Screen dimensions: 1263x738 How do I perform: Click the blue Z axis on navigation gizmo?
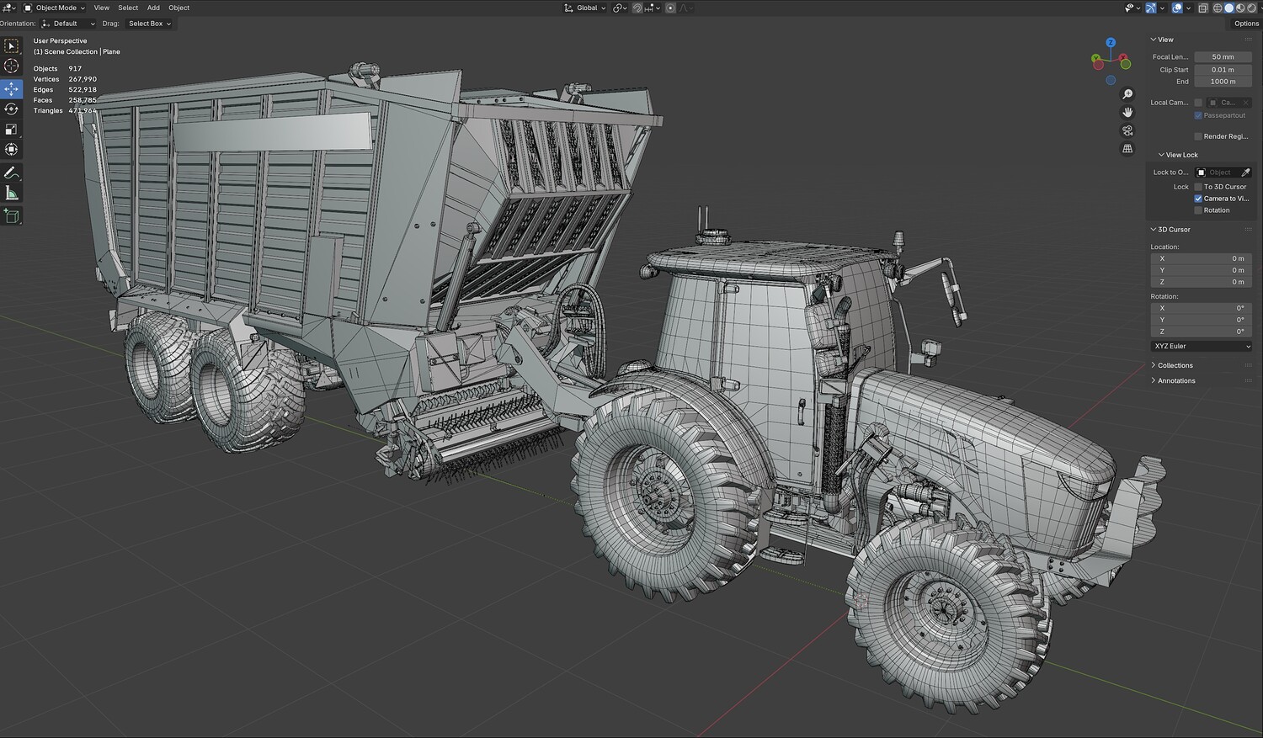(x=1111, y=42)
